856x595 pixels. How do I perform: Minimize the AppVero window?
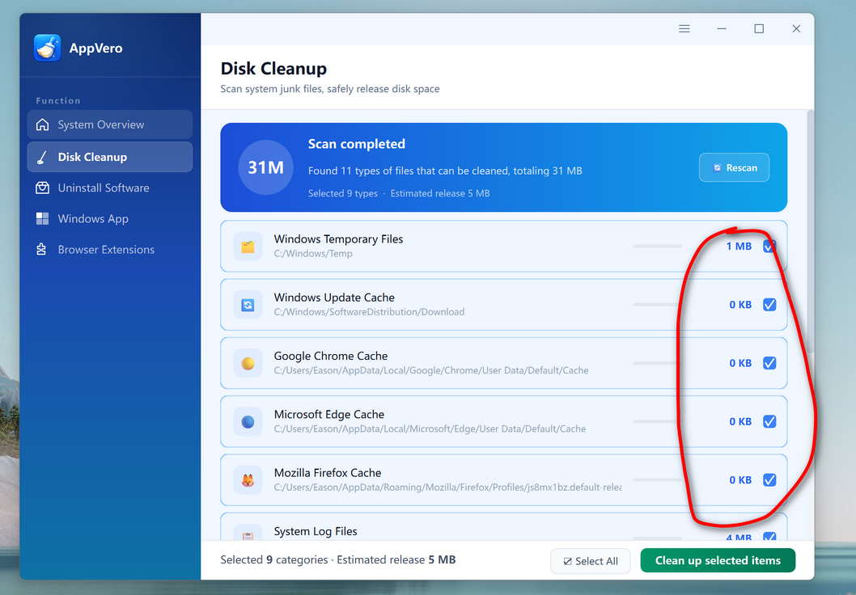(x=722, y=28)
